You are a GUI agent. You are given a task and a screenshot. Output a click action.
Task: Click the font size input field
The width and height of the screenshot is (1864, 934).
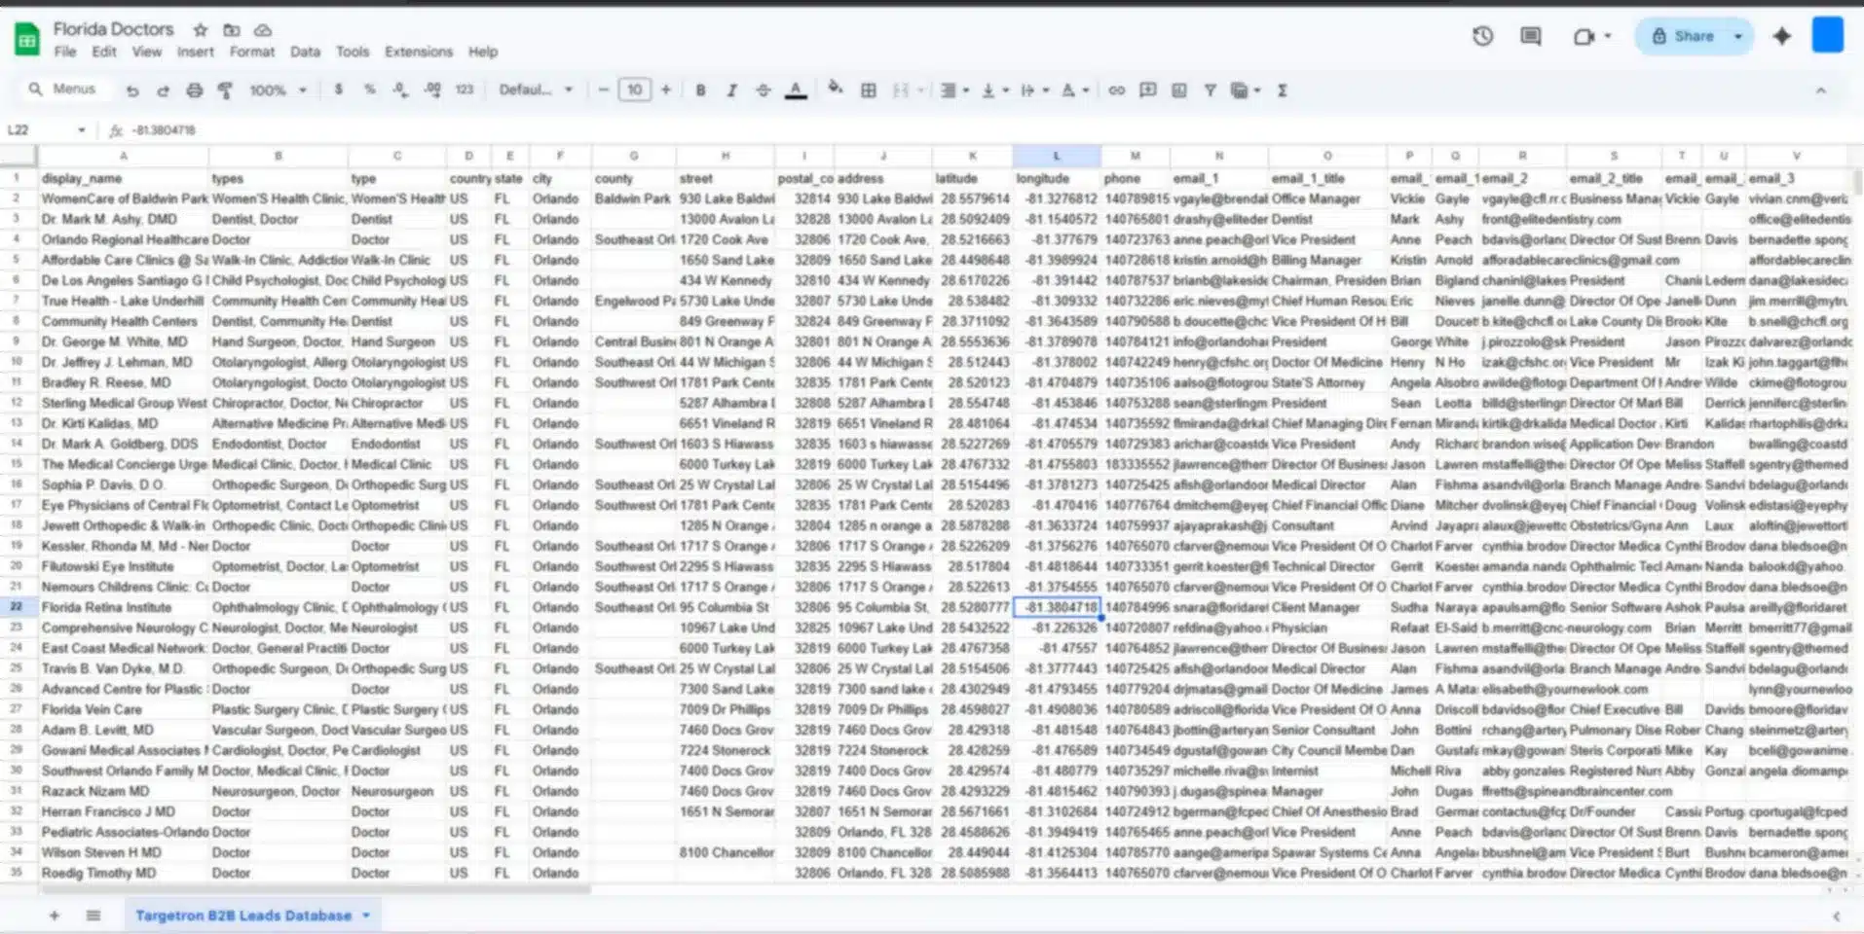coord(634,90)
